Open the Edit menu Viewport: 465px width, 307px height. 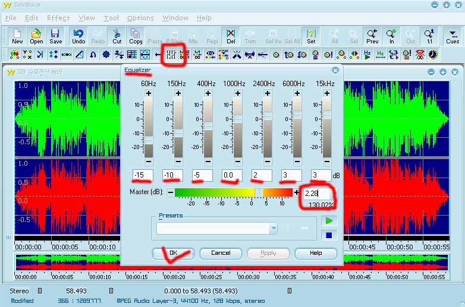(32, 18)
